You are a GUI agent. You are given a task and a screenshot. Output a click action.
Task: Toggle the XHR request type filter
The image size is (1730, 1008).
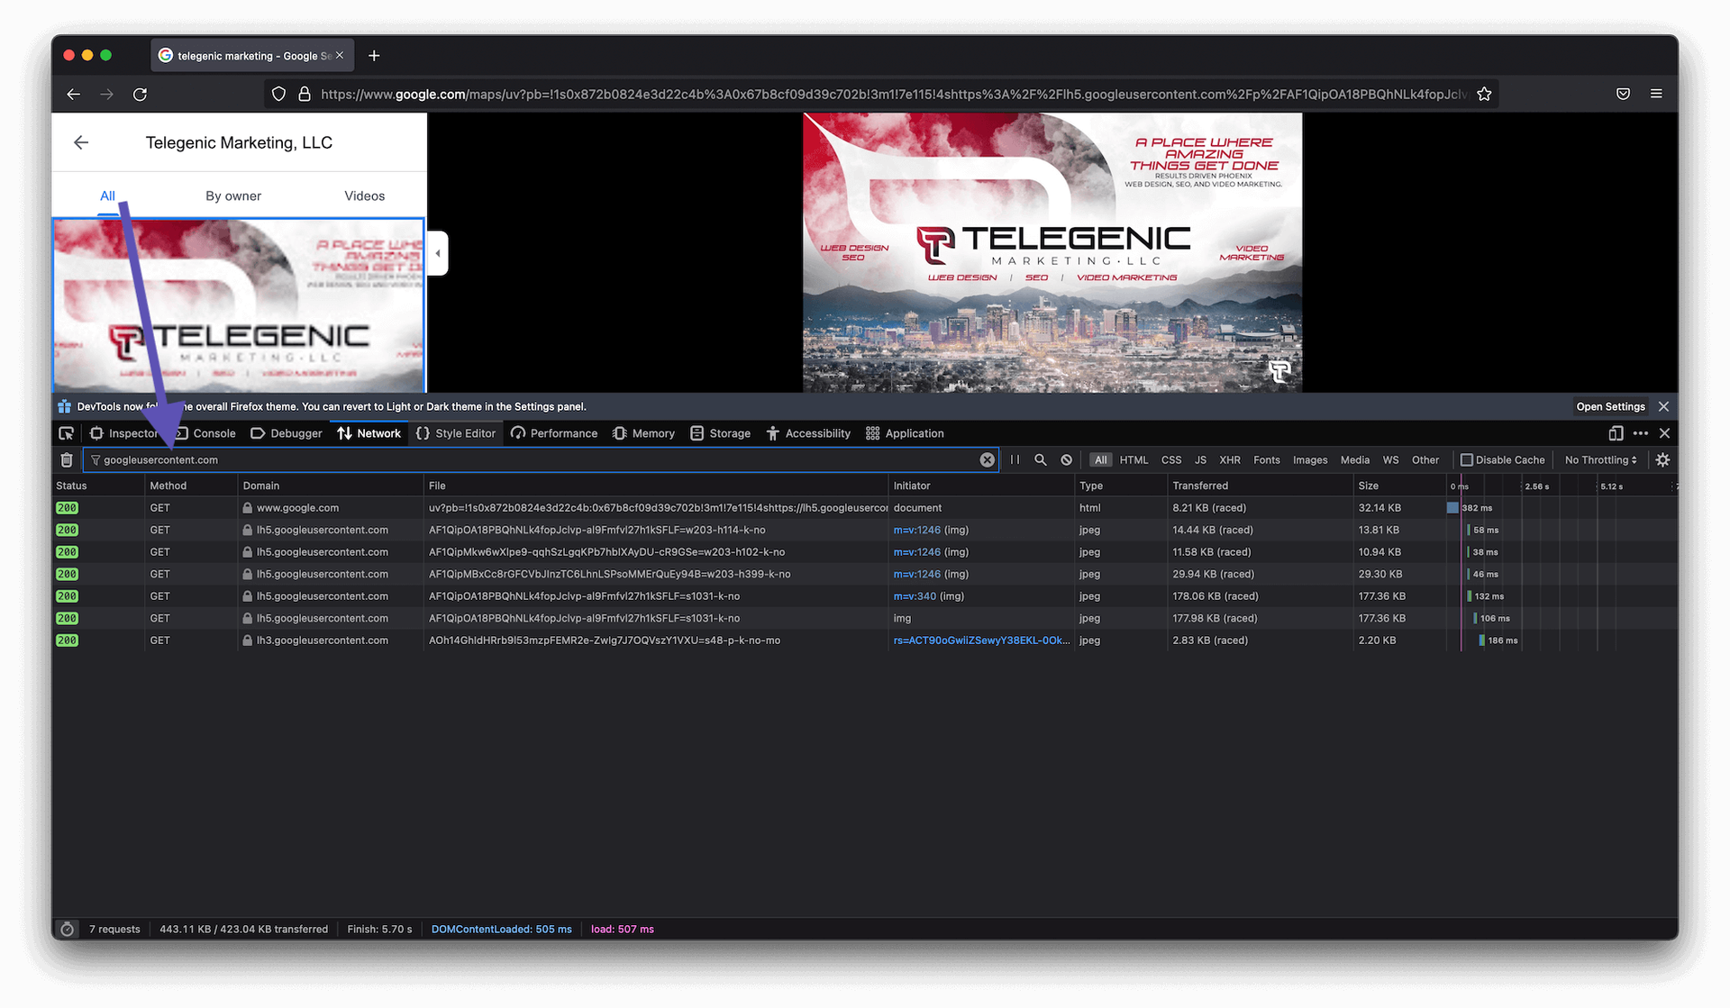(1229, 460)
